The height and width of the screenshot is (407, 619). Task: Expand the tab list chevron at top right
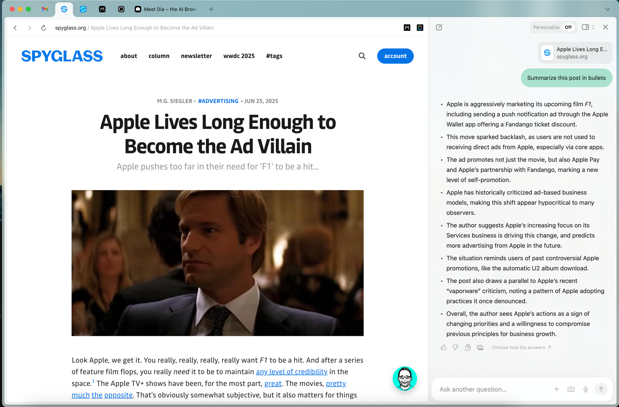point(608,9)
